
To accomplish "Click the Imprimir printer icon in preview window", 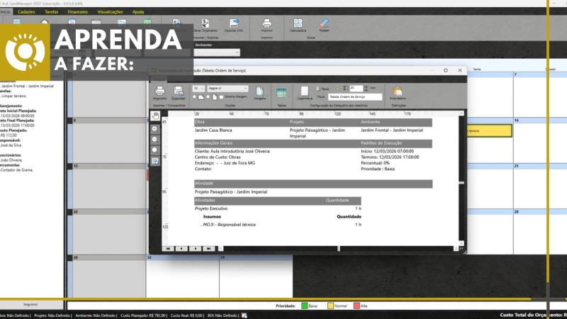I will [159, 91].
